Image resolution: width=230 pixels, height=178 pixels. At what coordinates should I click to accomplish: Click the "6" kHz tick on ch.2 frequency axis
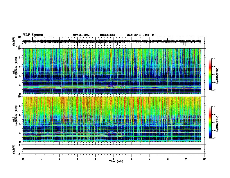(x=20, y=115)
